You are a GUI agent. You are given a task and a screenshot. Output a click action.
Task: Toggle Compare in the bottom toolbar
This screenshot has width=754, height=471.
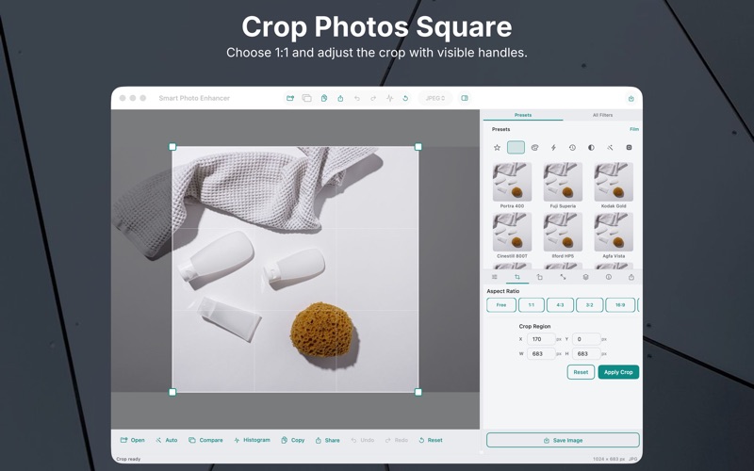pos(205,440)
